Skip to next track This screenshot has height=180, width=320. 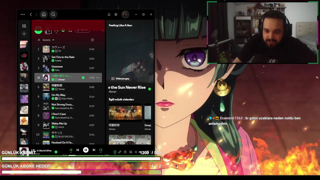tap(94, 150)
